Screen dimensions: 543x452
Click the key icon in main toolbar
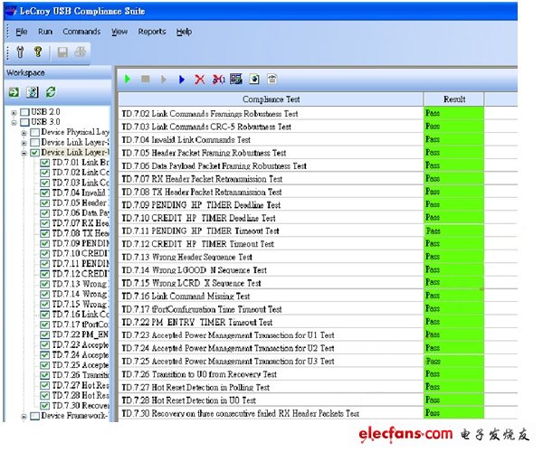coord(38,53)
